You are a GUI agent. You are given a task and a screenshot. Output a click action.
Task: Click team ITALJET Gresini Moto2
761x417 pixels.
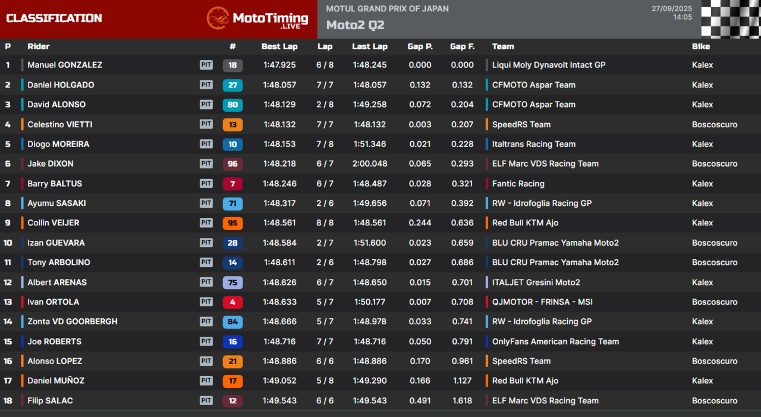[536, 282]
